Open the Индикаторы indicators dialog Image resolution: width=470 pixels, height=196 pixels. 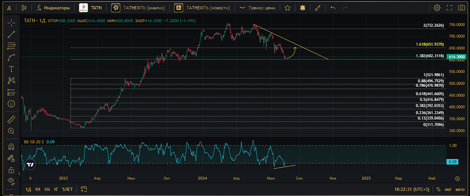pos(53,8)
